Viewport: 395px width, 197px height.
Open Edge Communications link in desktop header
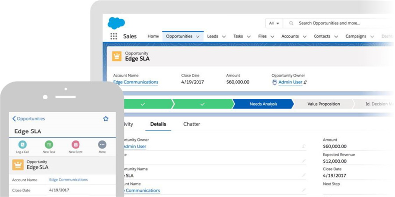135,82
